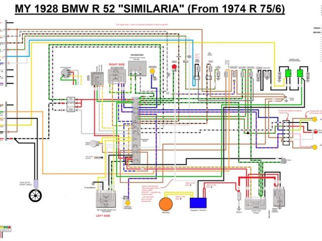Screen dimensions: 322x241
Task: Click the left green ignition coil
Action: click(288, 74)
